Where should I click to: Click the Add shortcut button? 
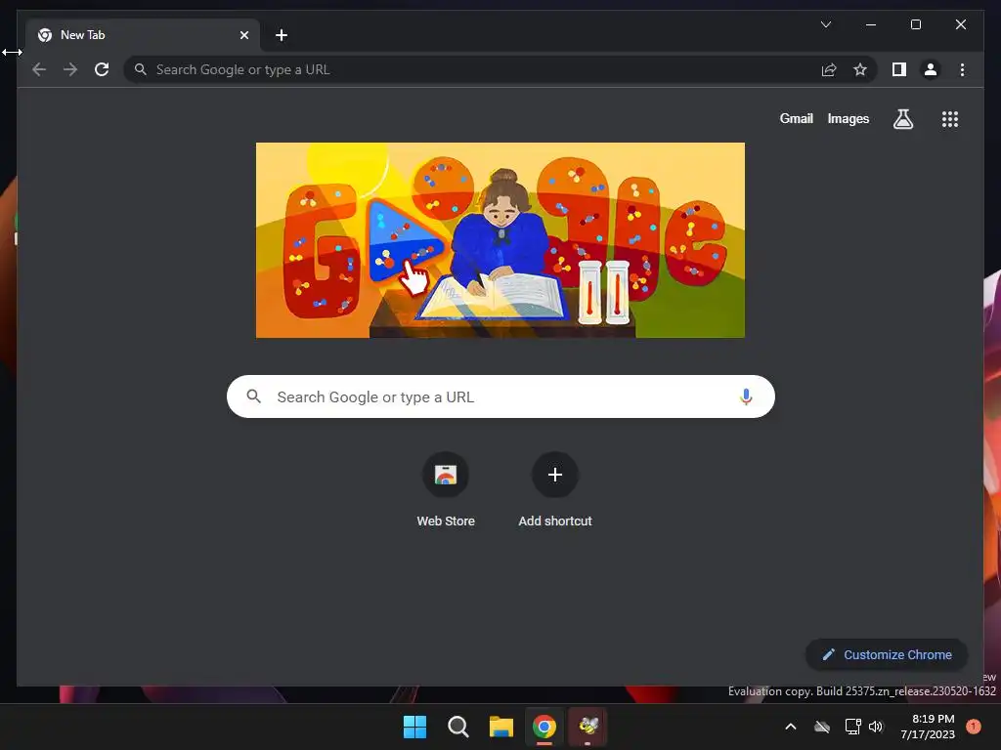point(555,490)
